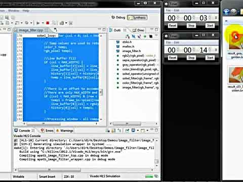Maximize the image_filter.cpp editor pane

point(104,30)
